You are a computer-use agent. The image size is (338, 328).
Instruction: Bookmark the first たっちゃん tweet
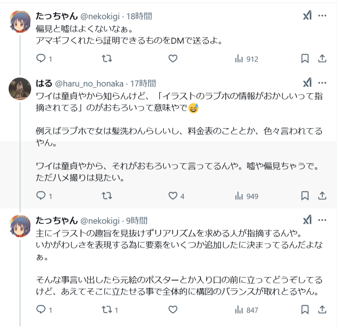(x=305, y=59)
